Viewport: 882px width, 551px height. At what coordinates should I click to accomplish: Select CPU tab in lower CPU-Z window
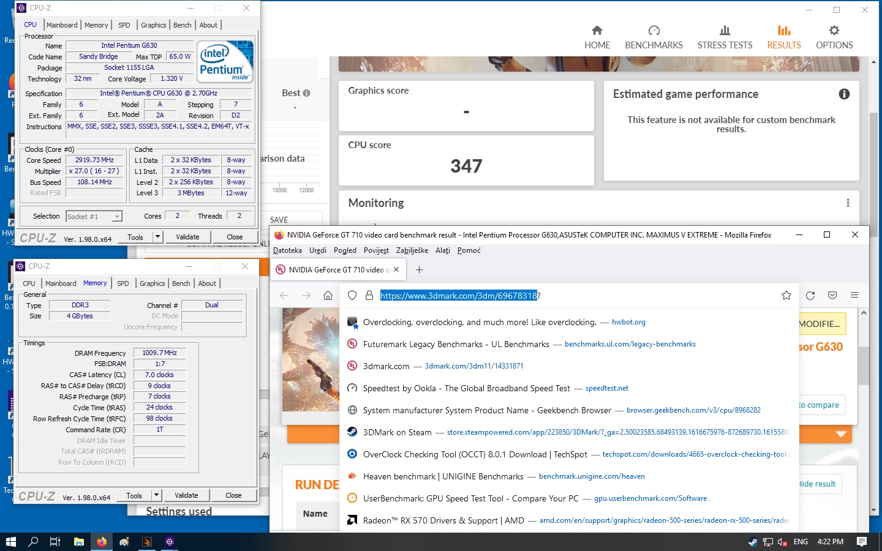pos(29,283)
